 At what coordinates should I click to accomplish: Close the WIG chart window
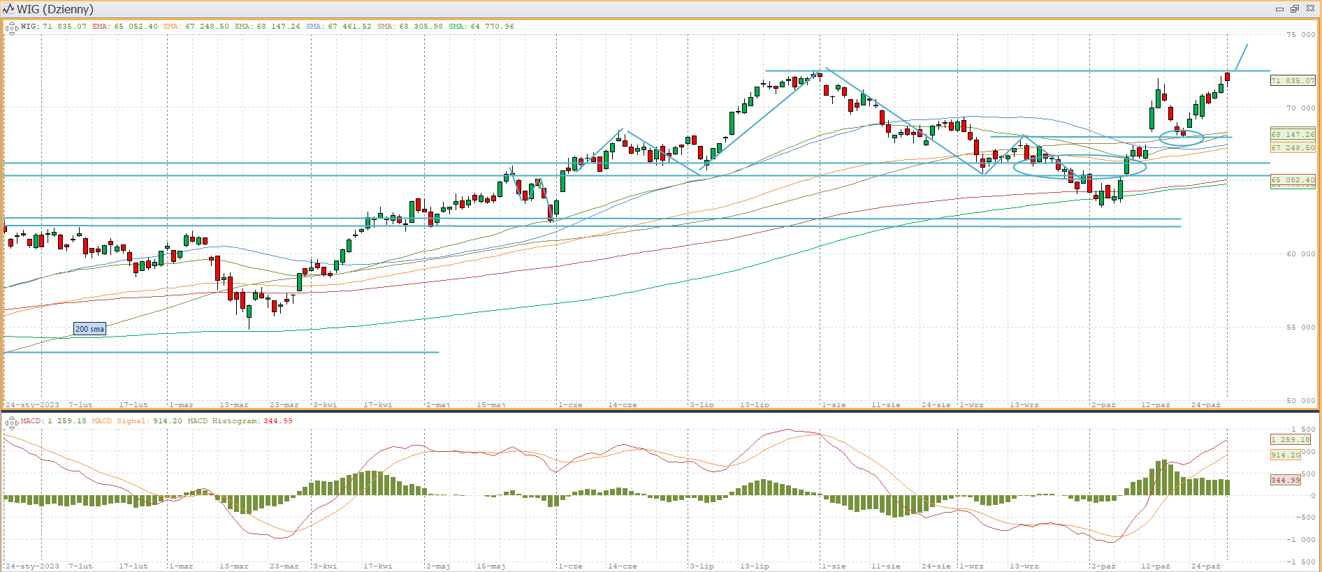1310,9
